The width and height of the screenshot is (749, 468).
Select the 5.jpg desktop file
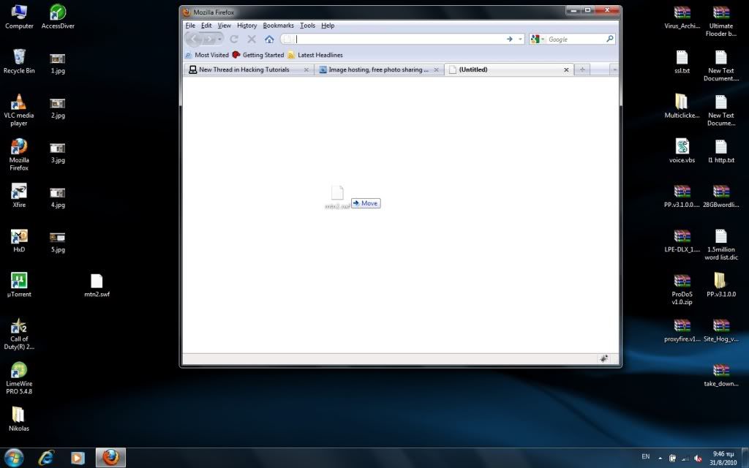(58, 243)
